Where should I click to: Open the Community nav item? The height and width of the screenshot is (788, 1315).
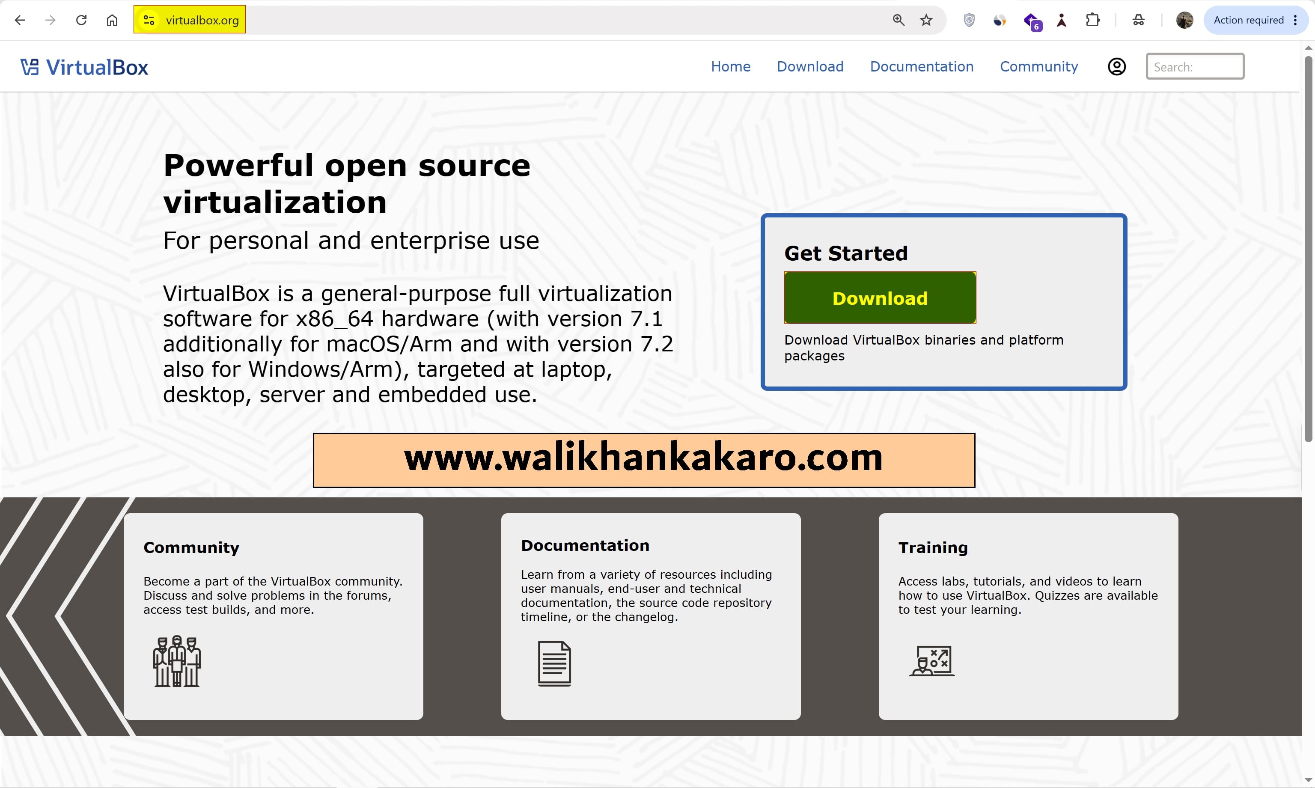click(x=1039, y=66)
